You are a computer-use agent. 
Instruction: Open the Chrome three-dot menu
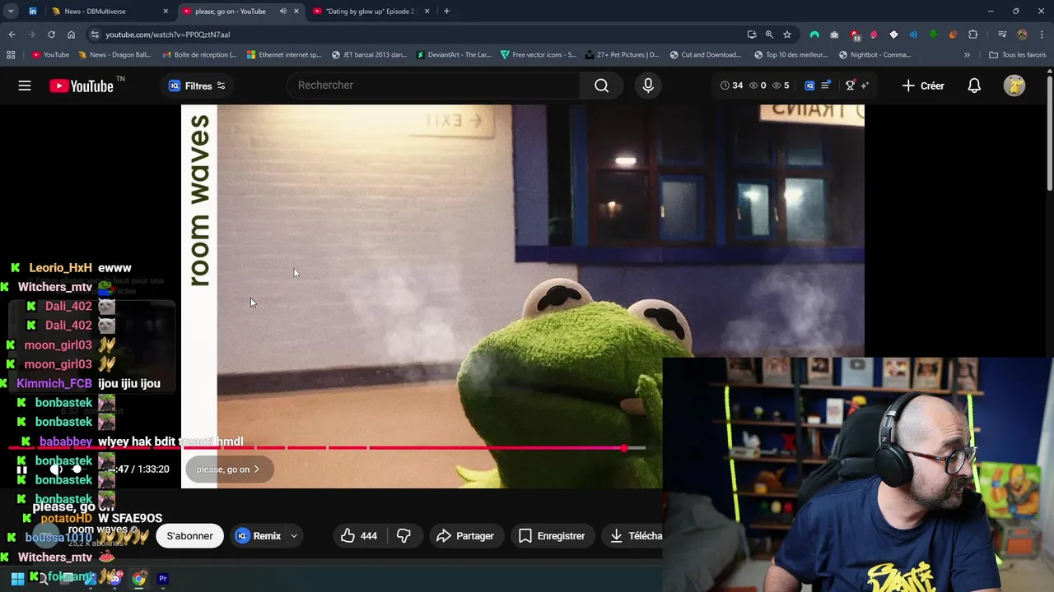tap(1042, 35)
